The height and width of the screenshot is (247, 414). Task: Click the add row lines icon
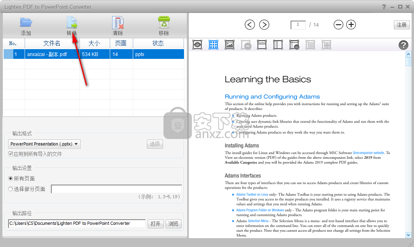(x=261, y=45)
